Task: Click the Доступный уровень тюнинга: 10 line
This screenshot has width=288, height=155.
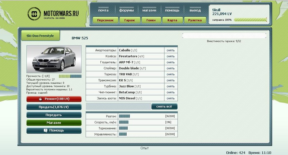Action: [x=48, y=86]
